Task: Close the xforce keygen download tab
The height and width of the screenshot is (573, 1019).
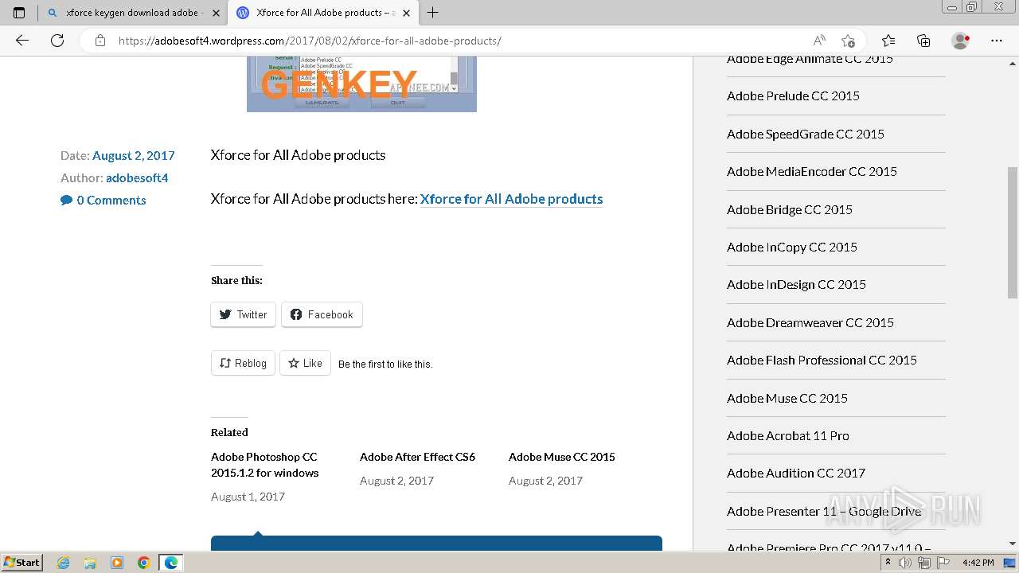Action: (x=216, y=13)
